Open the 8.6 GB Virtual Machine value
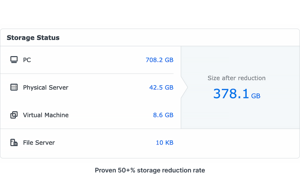The height and width of the screenshot is (187, 300). [x=163, y=115]
